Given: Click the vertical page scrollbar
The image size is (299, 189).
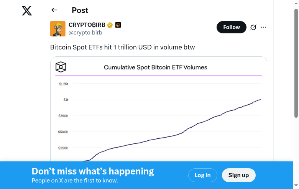Looking at the screenshot, I should point(296,63).
